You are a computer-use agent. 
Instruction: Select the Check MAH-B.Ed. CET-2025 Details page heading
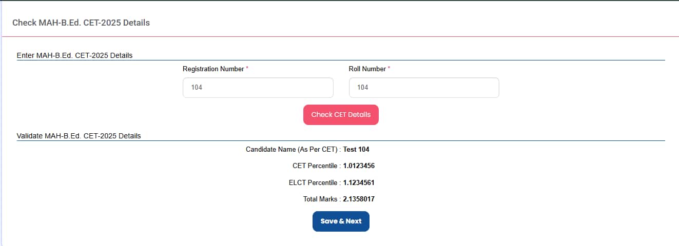81,23
